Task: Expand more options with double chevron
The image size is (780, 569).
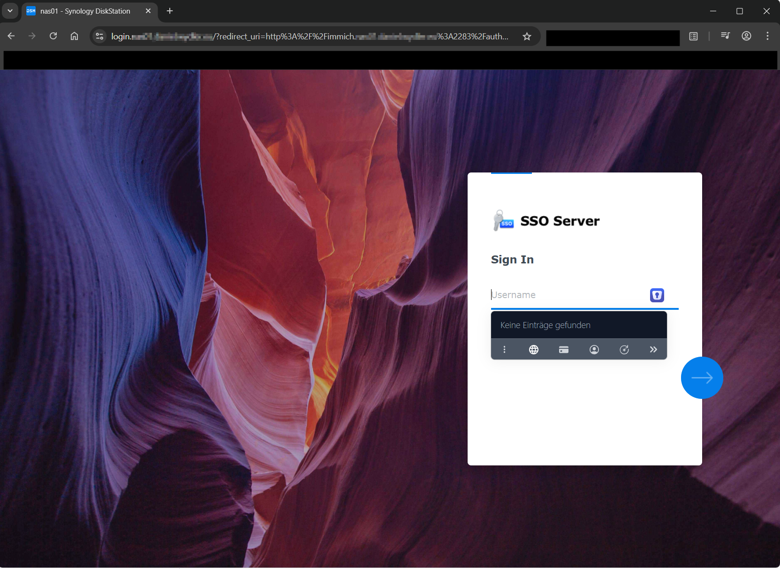Action: [653, 350]
